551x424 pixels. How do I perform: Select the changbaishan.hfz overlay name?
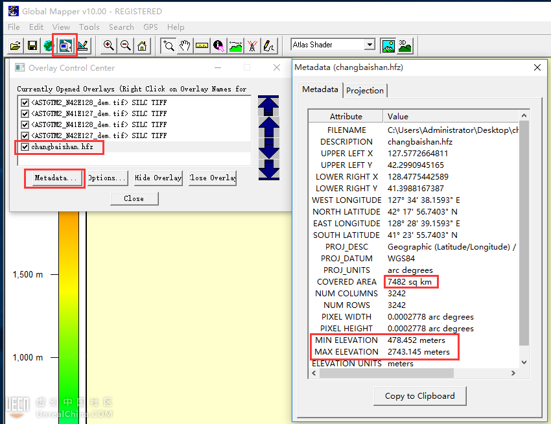coord(62,147)
